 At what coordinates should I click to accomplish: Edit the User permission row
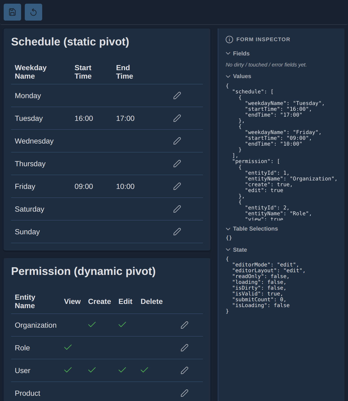pyautogui.click(x=185, y=370)
